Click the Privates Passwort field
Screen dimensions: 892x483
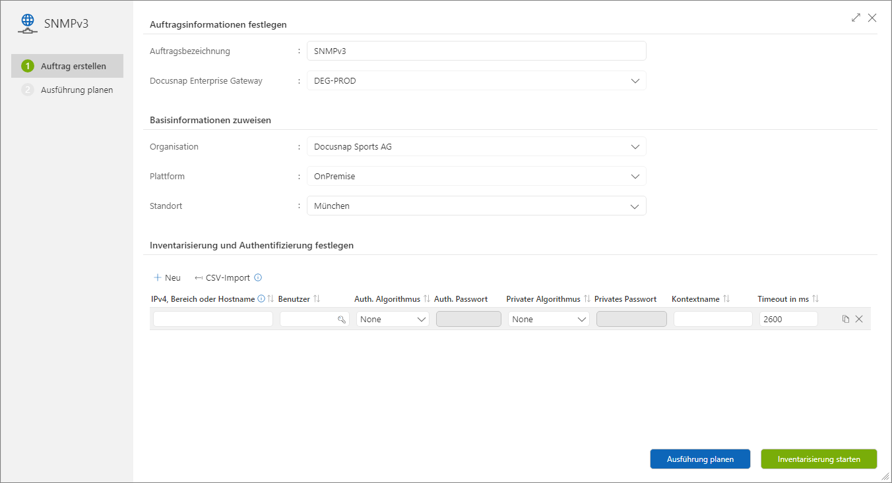631,320
